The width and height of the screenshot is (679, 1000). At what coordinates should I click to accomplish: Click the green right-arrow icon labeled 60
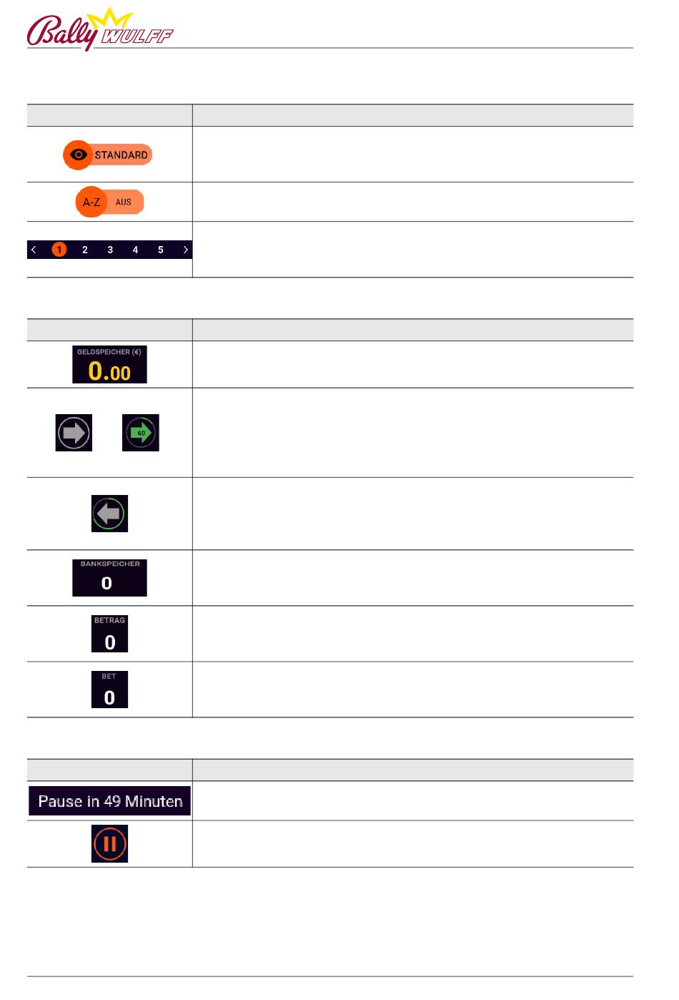pos(141,433)
